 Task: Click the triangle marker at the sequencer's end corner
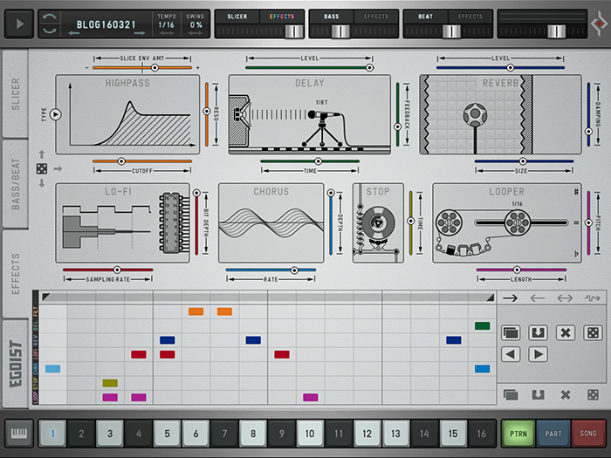pyautogui.click(x=491, y=297)
